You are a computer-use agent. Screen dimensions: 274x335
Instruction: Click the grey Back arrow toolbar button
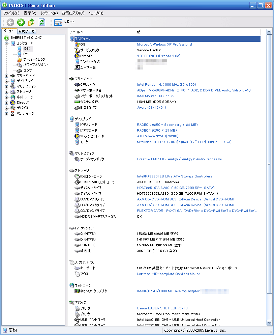click(10, 22)
